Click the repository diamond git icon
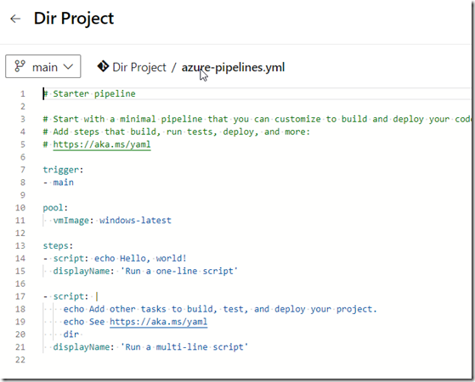This screenshot has width=475, height=382. click(103, 66)
